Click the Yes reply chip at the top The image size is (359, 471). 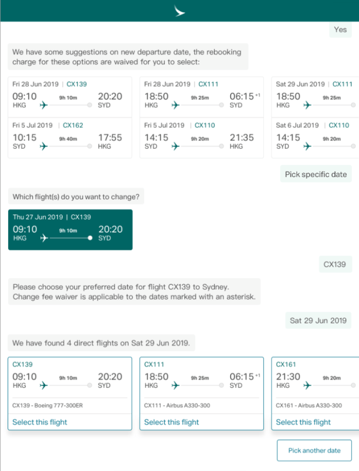point(340,30)
